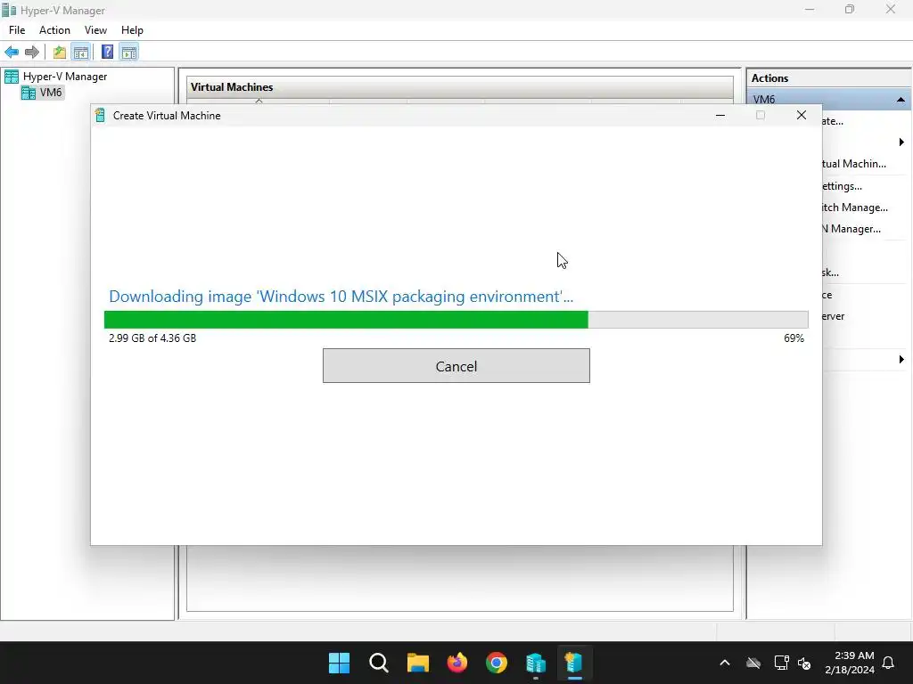This screenshot has height=684, width=913.
Task: Launch Firefox from the taskbar
Action: tap(457, 663)
